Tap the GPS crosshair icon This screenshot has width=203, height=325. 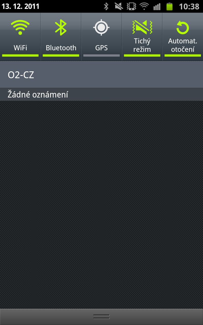[101, 27]
